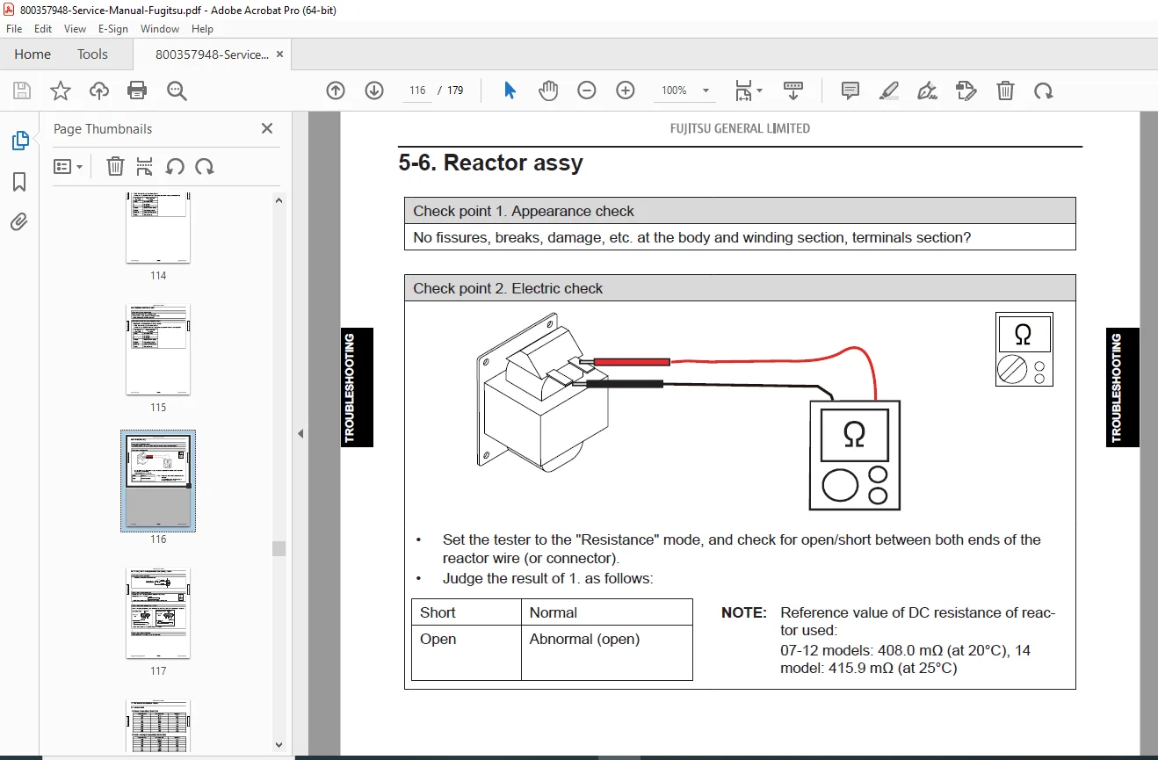Delete selected thumbnail page trash icon
Viewport: 1158px width, 760px height.
pyautogui.click(x=115, y=166)
